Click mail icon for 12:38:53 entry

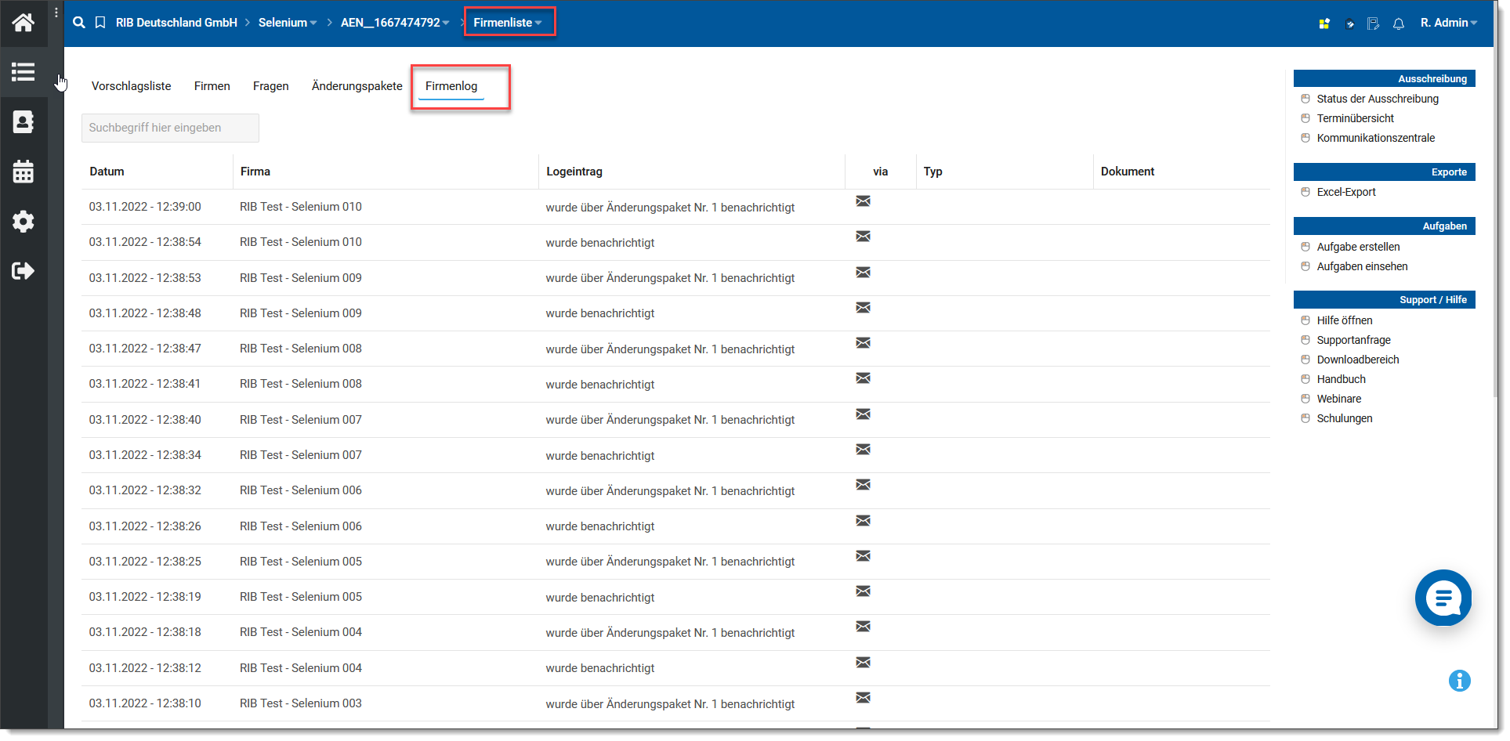point(864,273)
